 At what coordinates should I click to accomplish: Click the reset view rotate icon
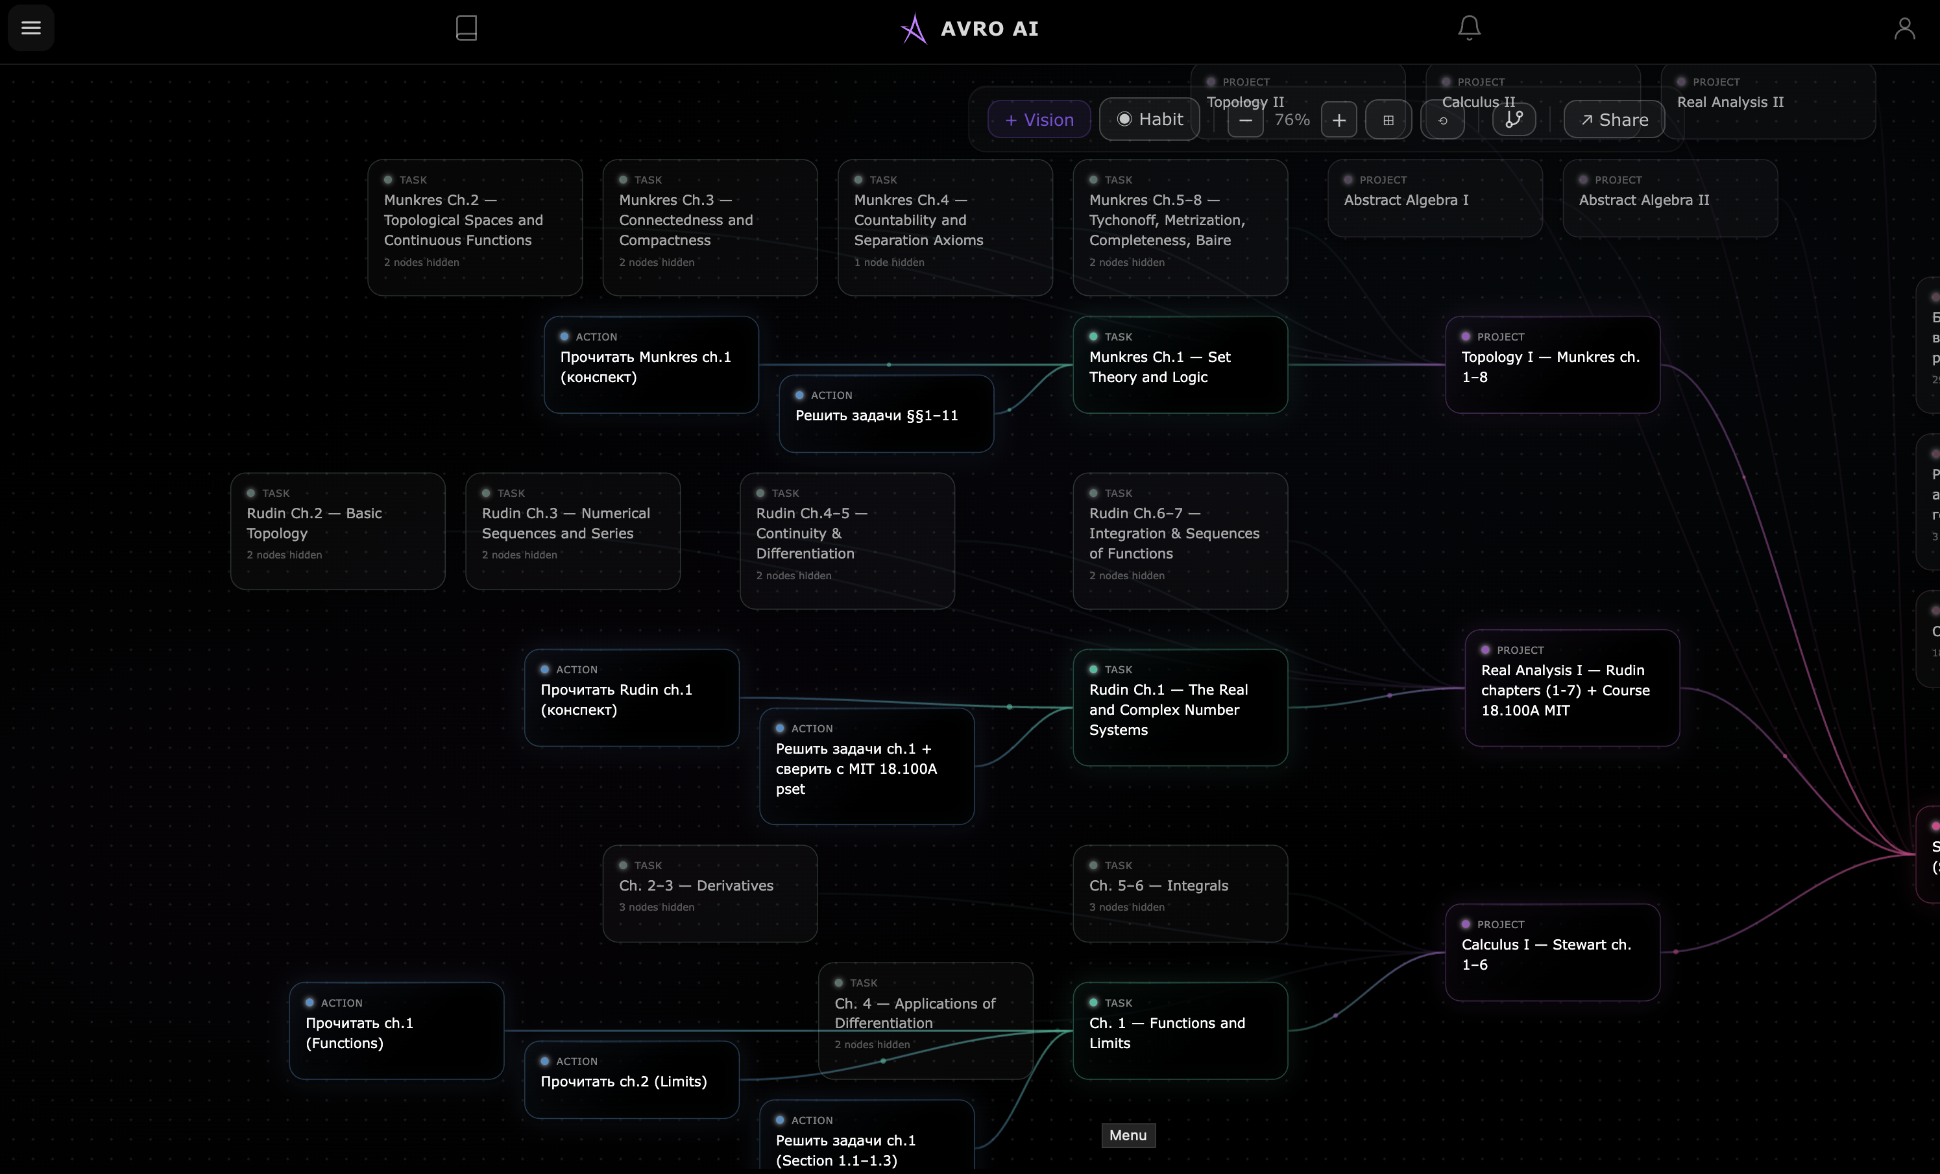coord(1442,121)
